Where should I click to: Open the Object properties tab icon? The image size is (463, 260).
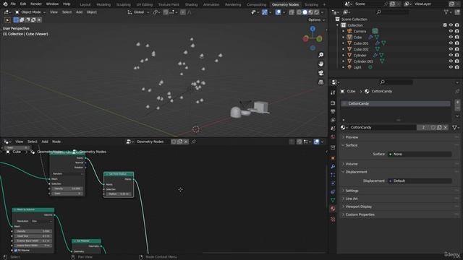333,158
